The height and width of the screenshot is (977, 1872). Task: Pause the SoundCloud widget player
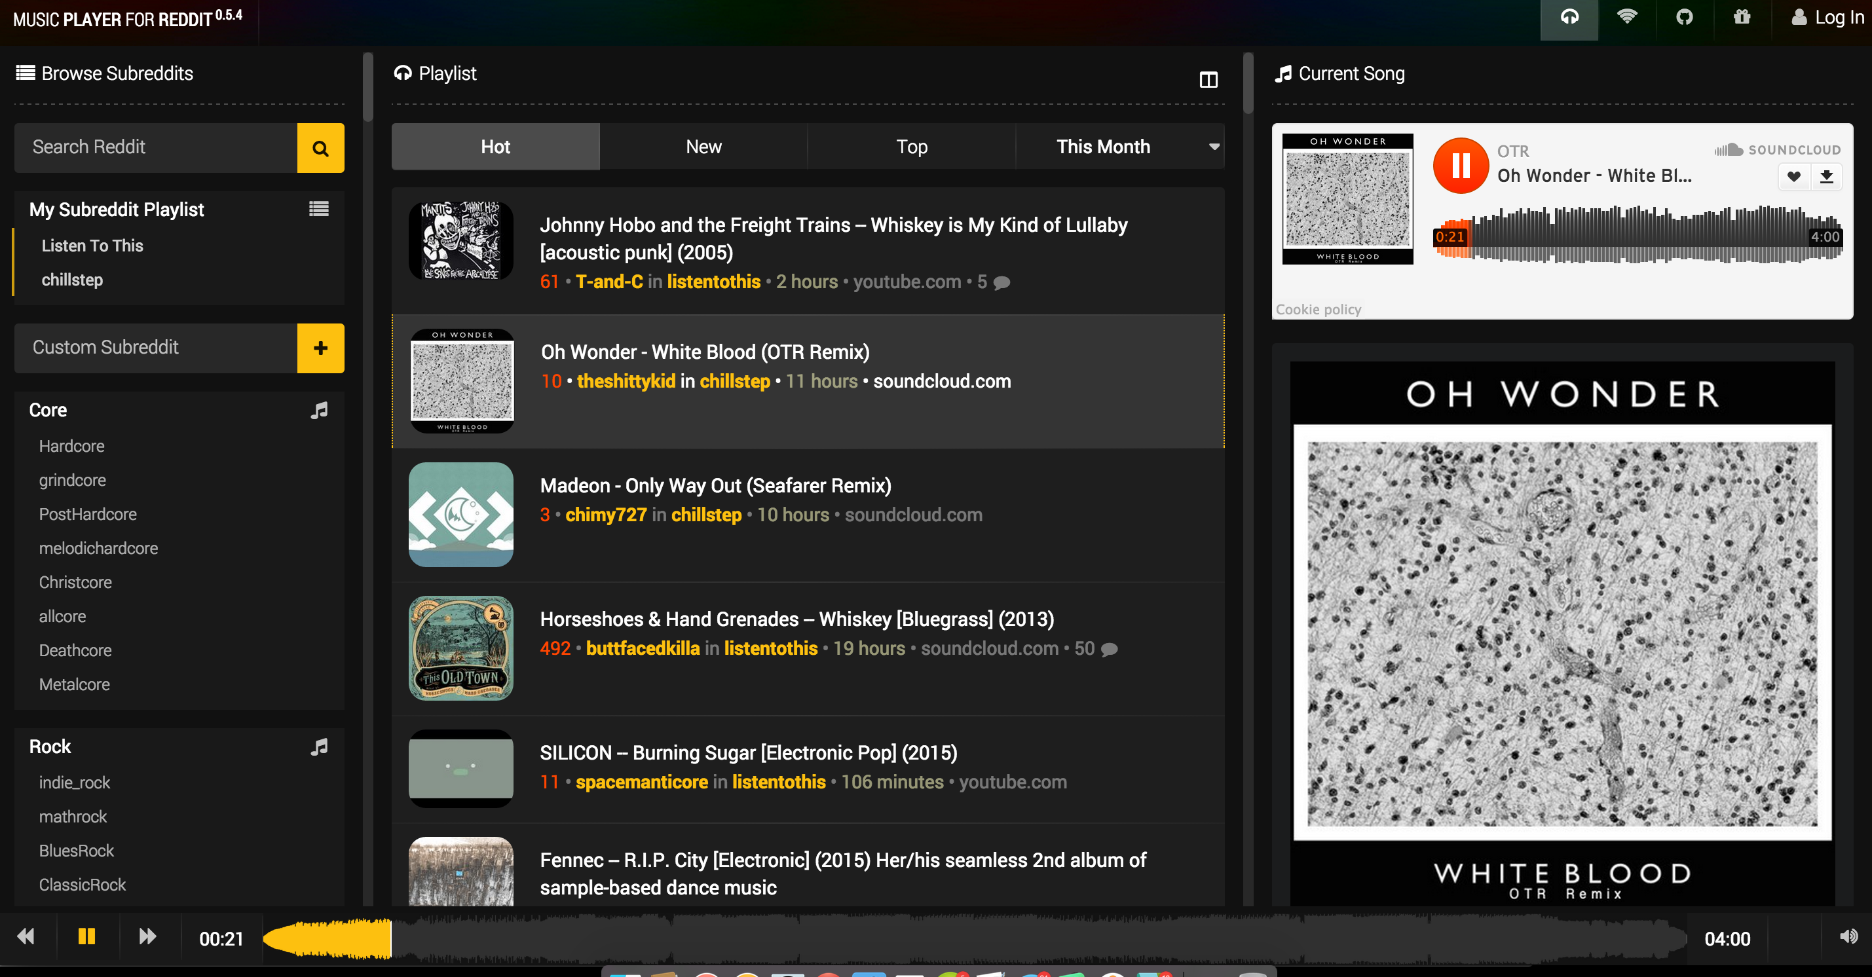[x=1460, y=166]
